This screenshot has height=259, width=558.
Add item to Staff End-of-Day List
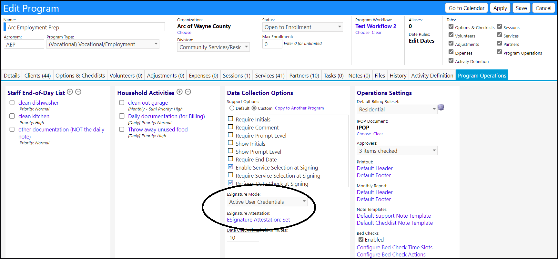(70, 92)
